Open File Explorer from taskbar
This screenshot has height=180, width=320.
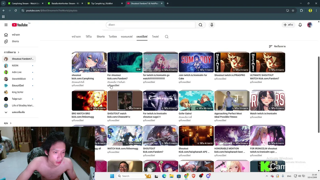(x=171, y=176)
